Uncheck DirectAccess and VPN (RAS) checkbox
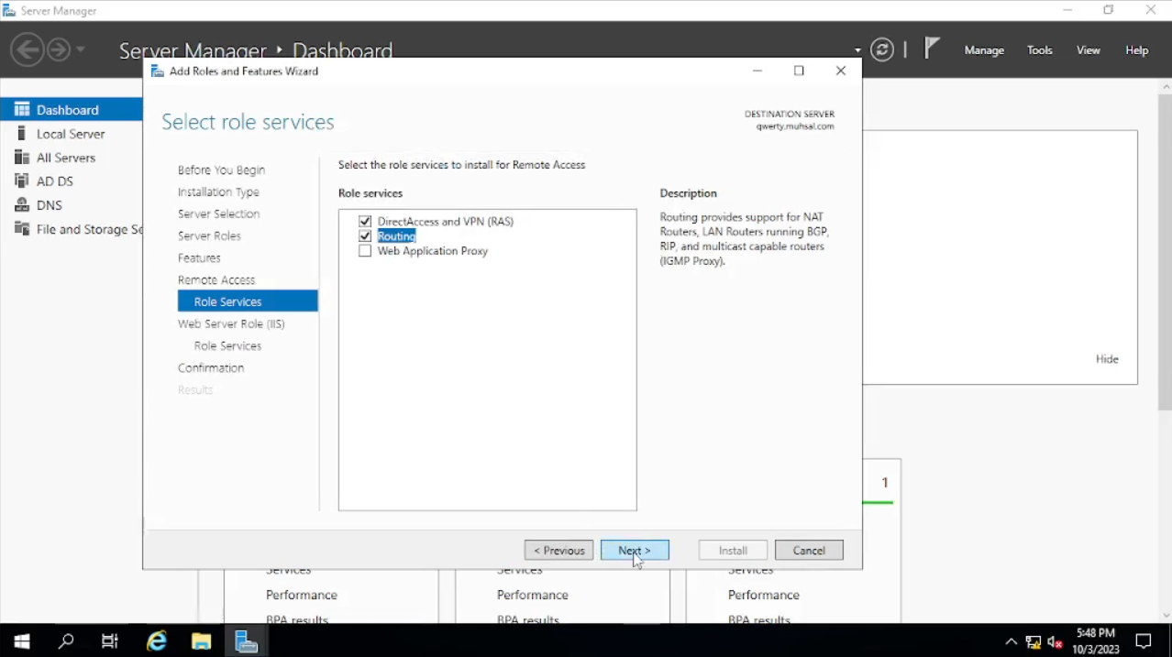The image size is (1172, 657). tap(365, 222)
